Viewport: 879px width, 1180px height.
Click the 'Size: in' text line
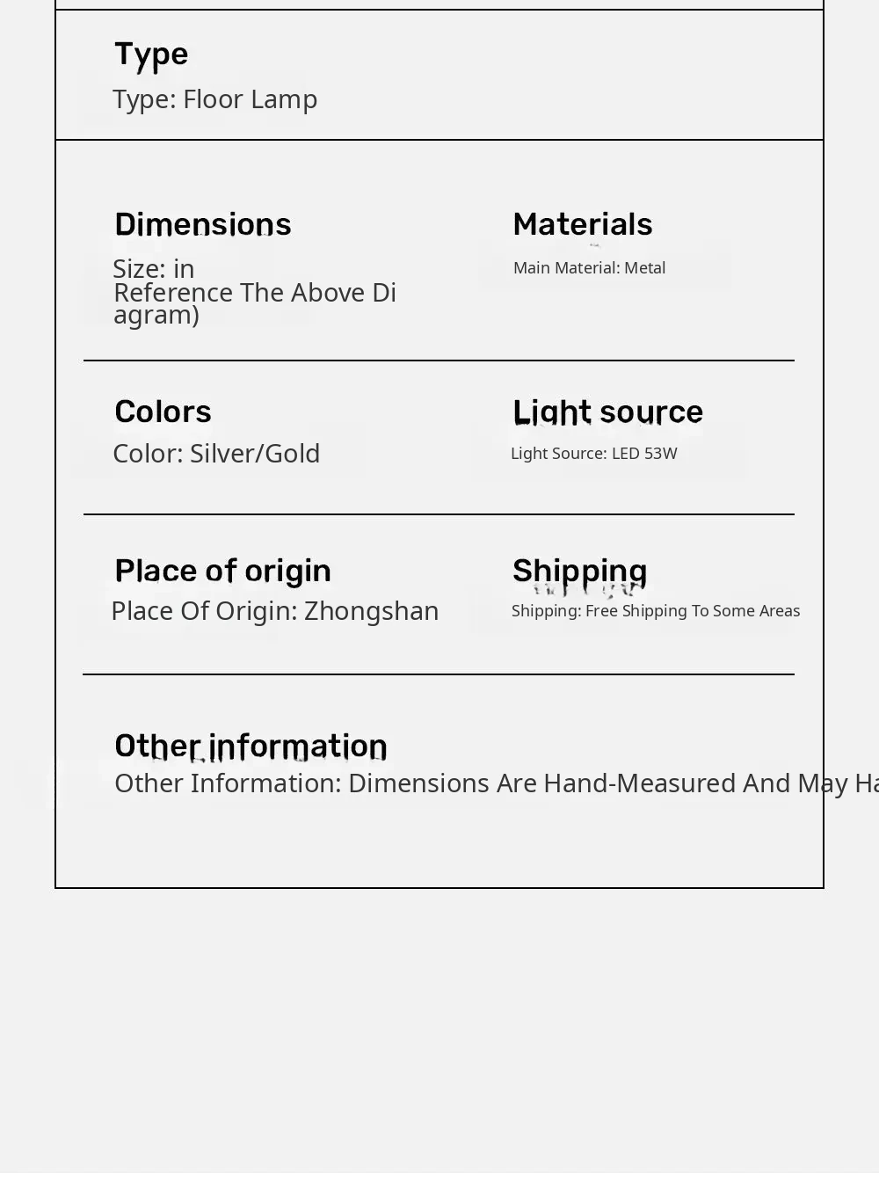point(154,268)
